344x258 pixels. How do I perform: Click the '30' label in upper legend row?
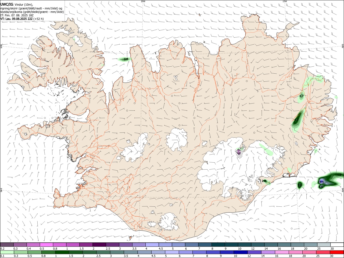332,249
